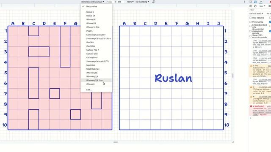Select Galaxy Fold device preset
The image size is (271, 152).
click(96, 57)
